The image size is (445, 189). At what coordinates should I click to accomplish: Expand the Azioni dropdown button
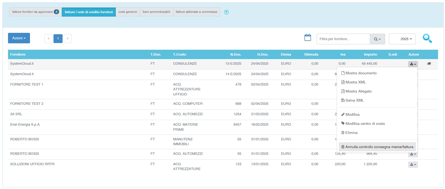point(19,38)
